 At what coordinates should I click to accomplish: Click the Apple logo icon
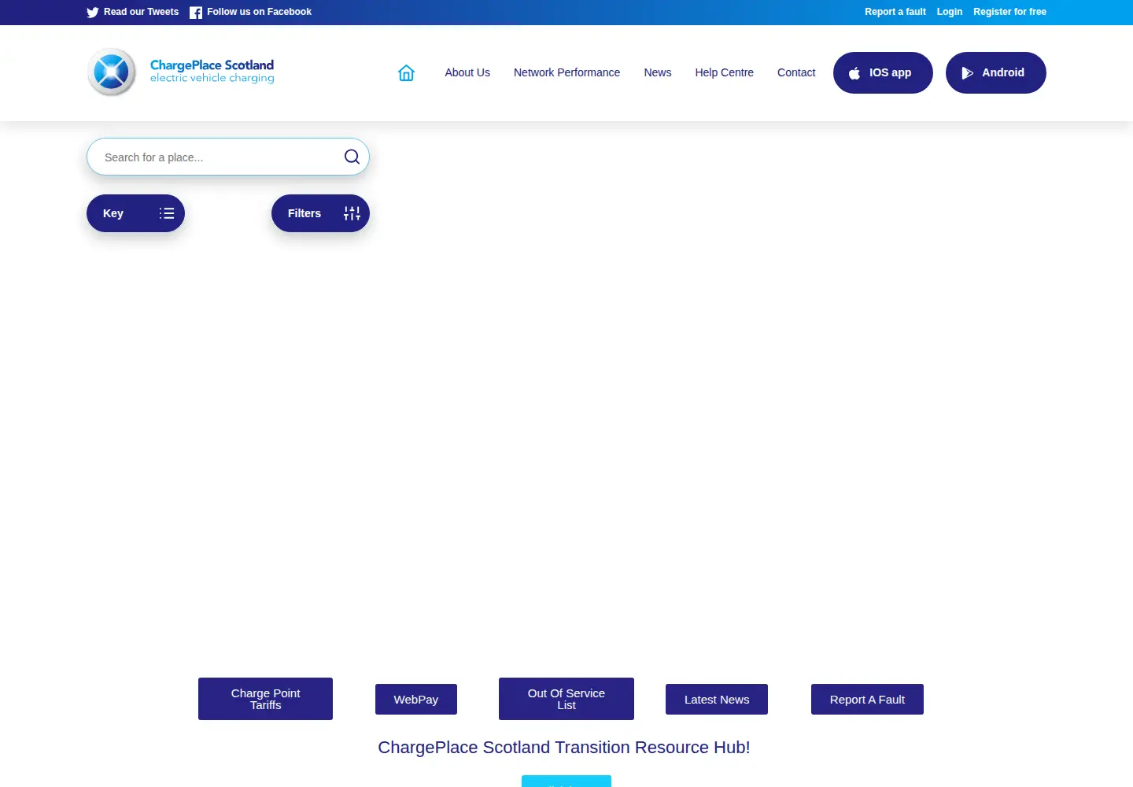(854, 73)
